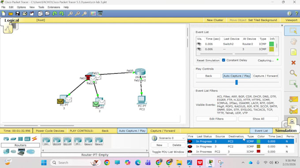Open the Options menu

click(x=21, y=7)
